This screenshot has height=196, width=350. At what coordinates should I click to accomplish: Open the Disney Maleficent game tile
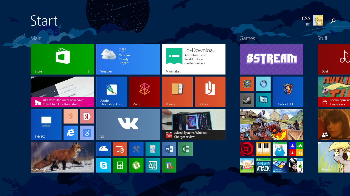coord(296,165)
